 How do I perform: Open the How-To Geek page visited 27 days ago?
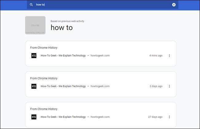click(63, 117)
